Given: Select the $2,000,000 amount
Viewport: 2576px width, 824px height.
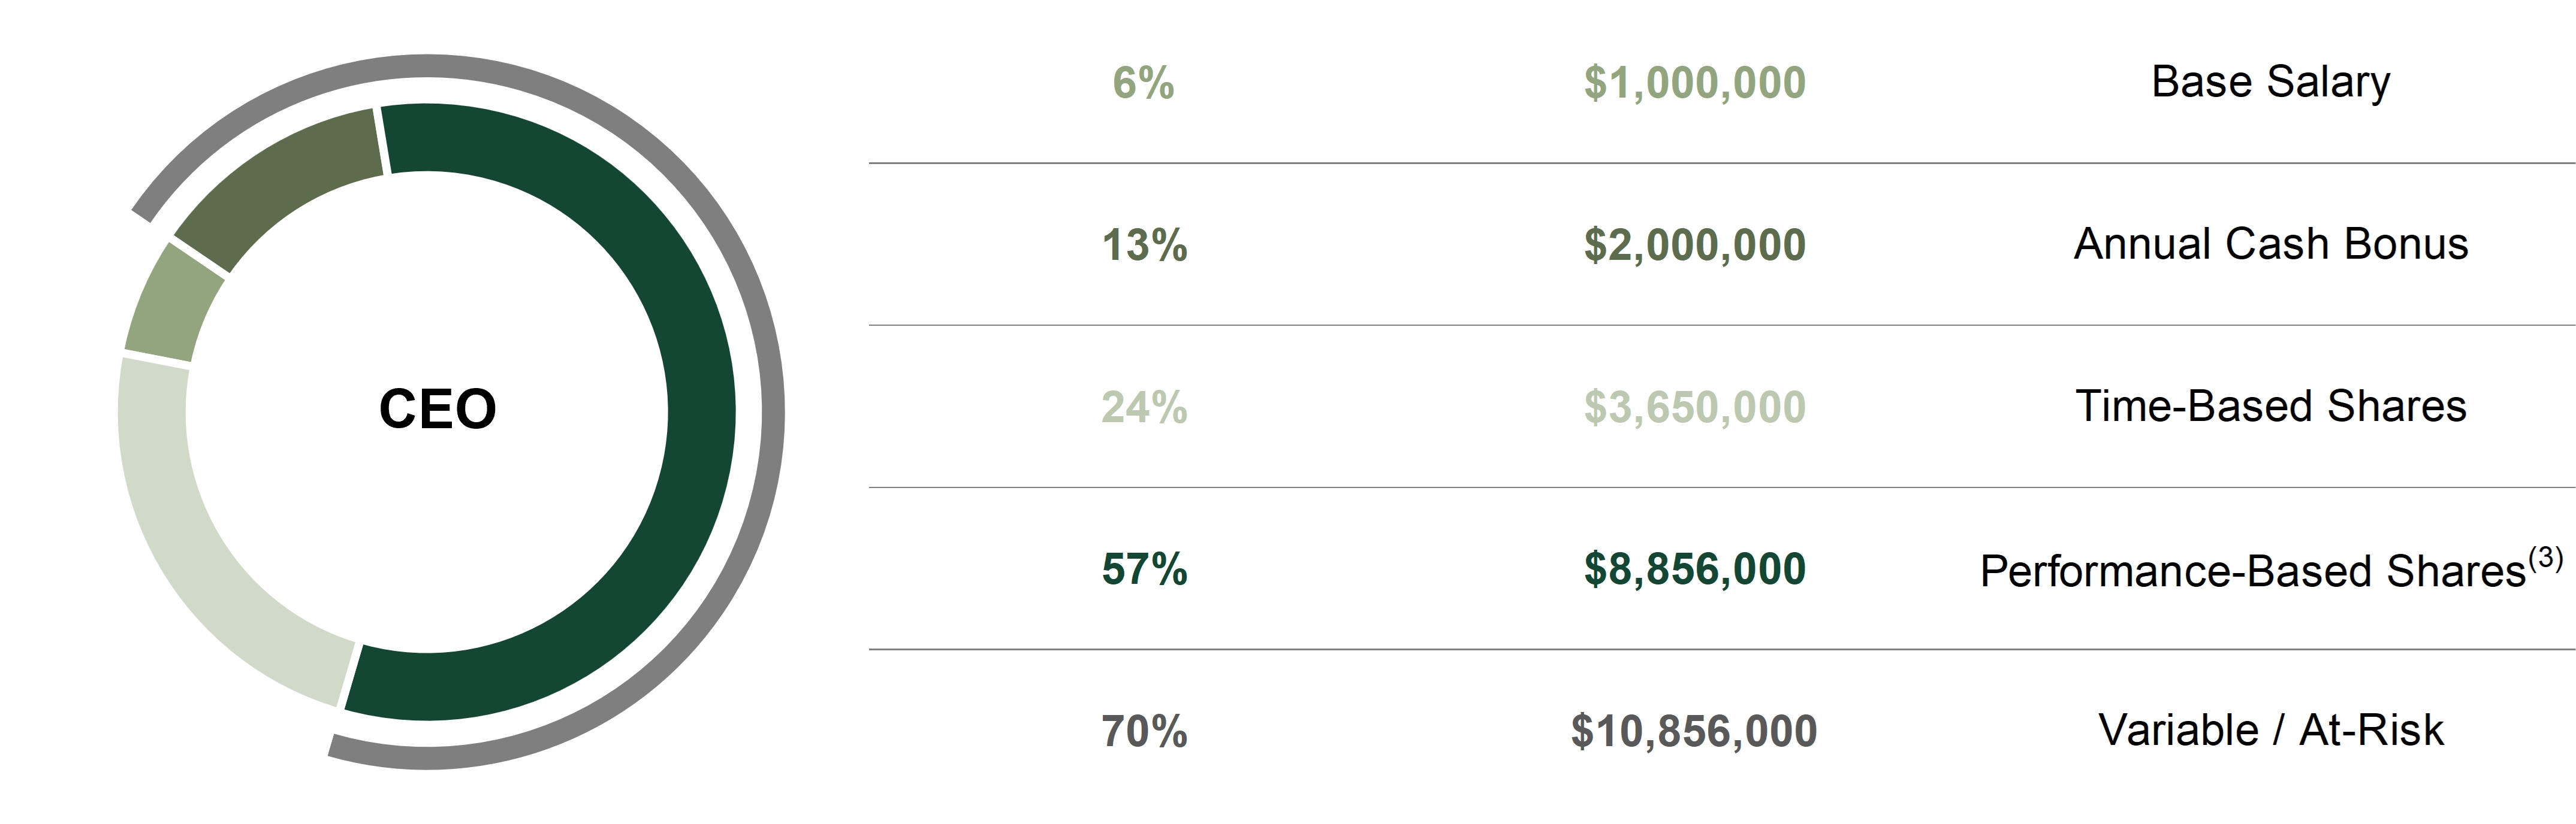Looking at the screenshot, I should pyautogui.click(x=1694, y=245).
